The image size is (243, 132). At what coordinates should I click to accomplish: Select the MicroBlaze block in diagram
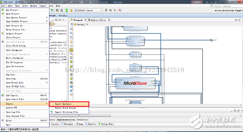[135, 83]
